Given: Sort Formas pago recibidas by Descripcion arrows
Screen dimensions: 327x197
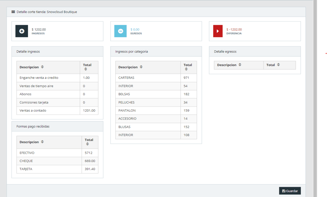Looking at the screenshot, I should click(x=42, y=142).
